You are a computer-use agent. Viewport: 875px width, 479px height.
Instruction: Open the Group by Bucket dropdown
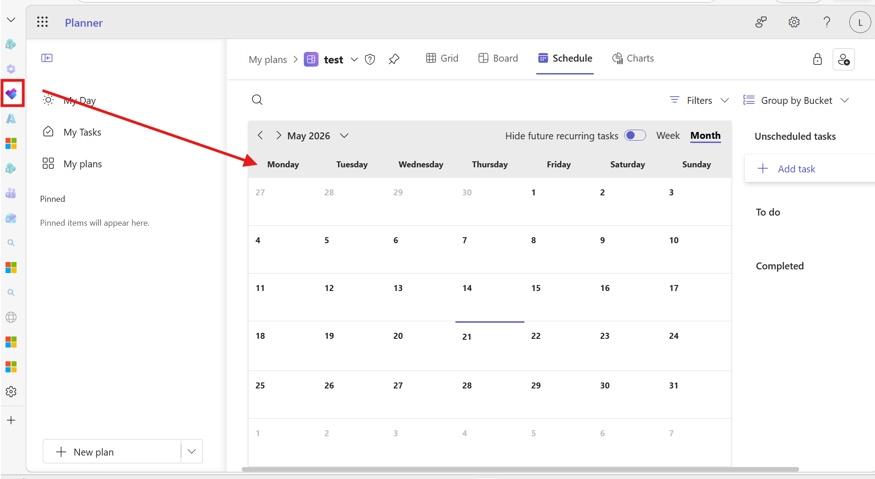click(x=796, y=100)
